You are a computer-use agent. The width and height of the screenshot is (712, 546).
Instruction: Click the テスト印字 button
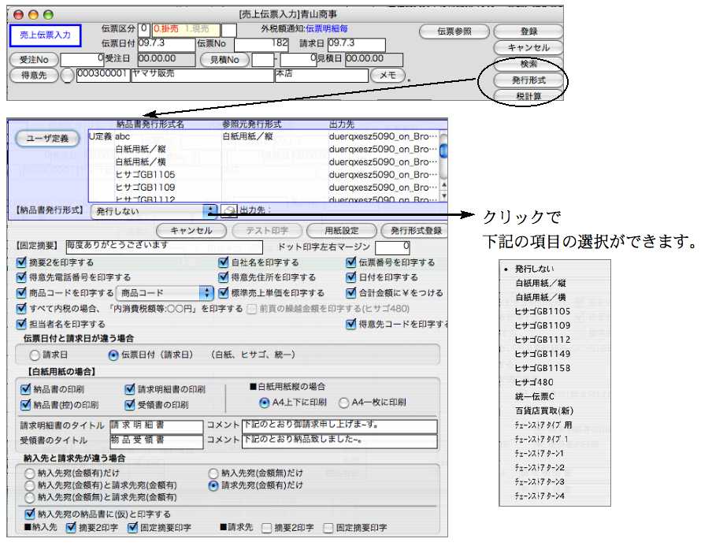[267, 230]
